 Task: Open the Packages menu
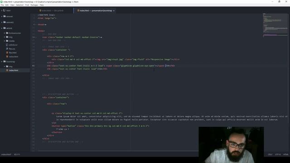coord(34,5)
